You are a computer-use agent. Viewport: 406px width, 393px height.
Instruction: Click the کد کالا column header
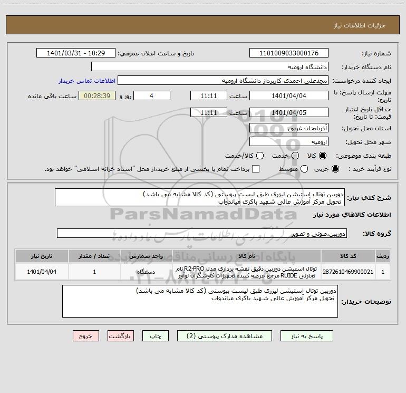348,256
